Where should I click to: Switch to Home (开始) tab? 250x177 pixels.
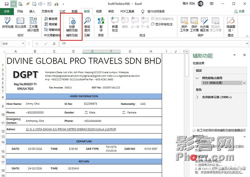tap(20, 11)
